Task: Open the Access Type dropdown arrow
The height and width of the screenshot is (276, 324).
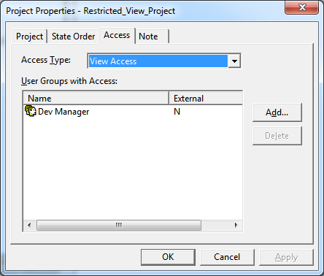Action: click(234, 61)
